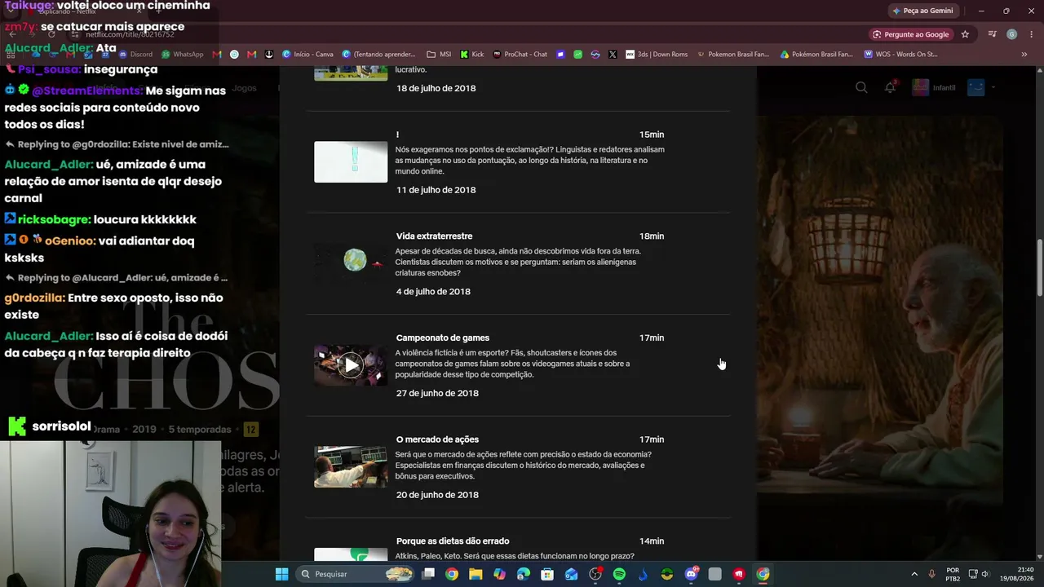
Task: Click the Netflix search magnifier icon
Action: point(861,87)
